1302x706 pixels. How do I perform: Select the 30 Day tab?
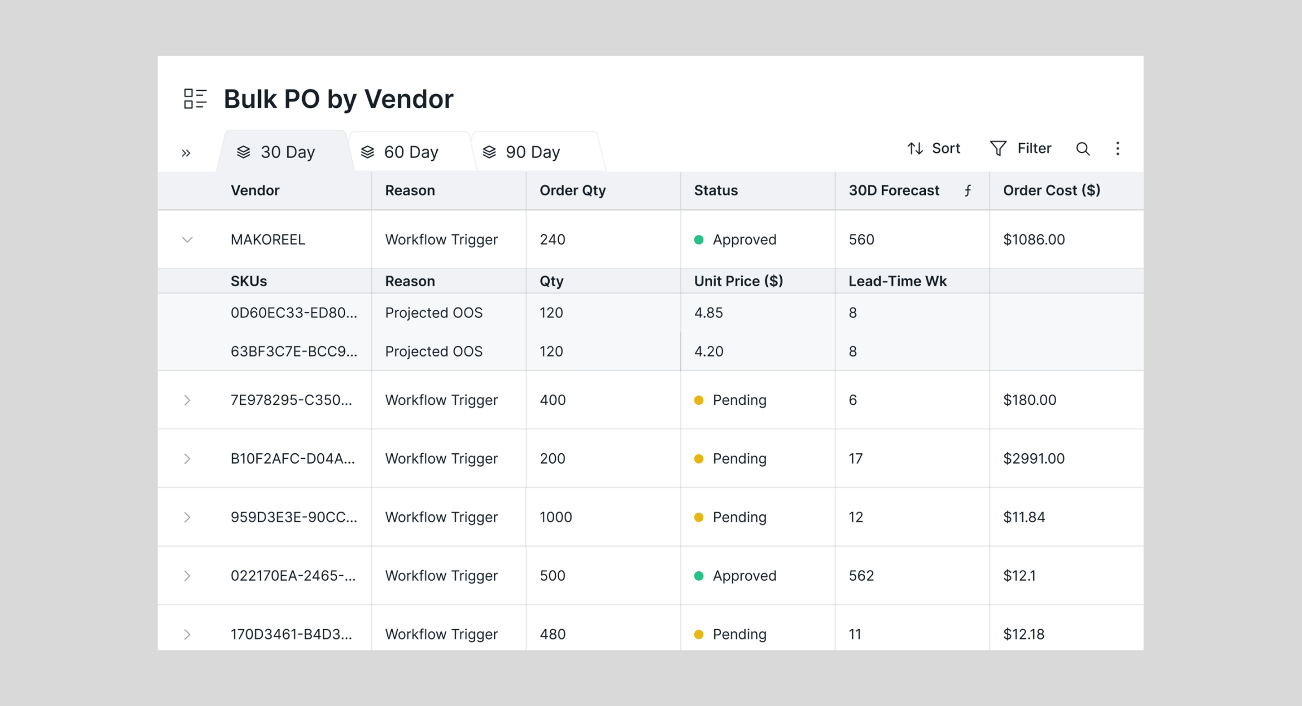pos(287,152)
